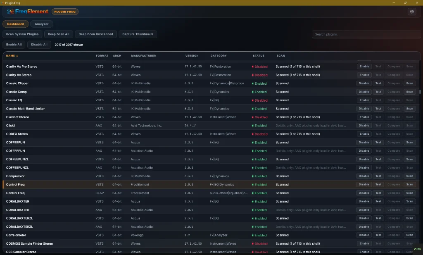This screenshot has width=423, height=255.
Task: Scan the Classic Multi Band Limiter plugin
Action: (409, 108)
